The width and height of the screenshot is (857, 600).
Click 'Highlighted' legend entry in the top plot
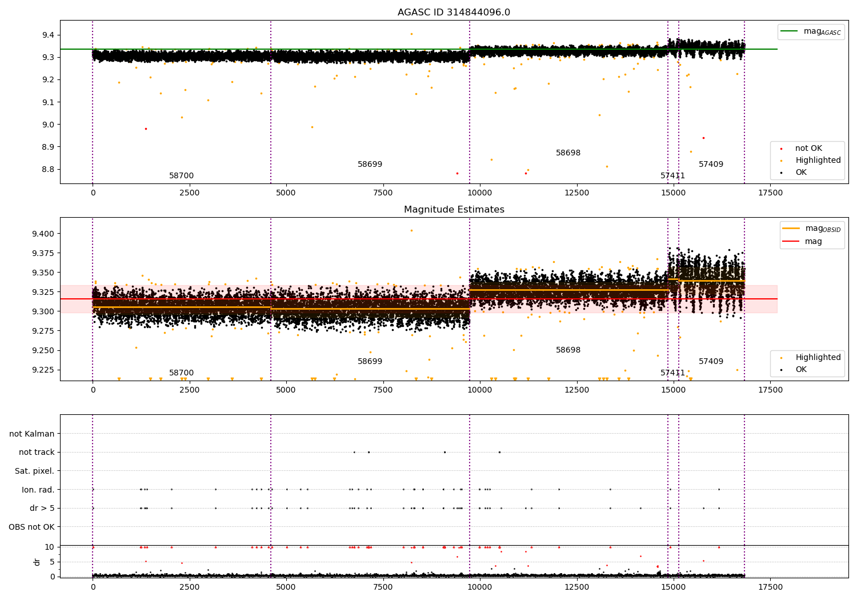pos(810,161)
